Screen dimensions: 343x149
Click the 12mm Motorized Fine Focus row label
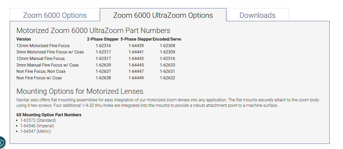tap(43, 46)
